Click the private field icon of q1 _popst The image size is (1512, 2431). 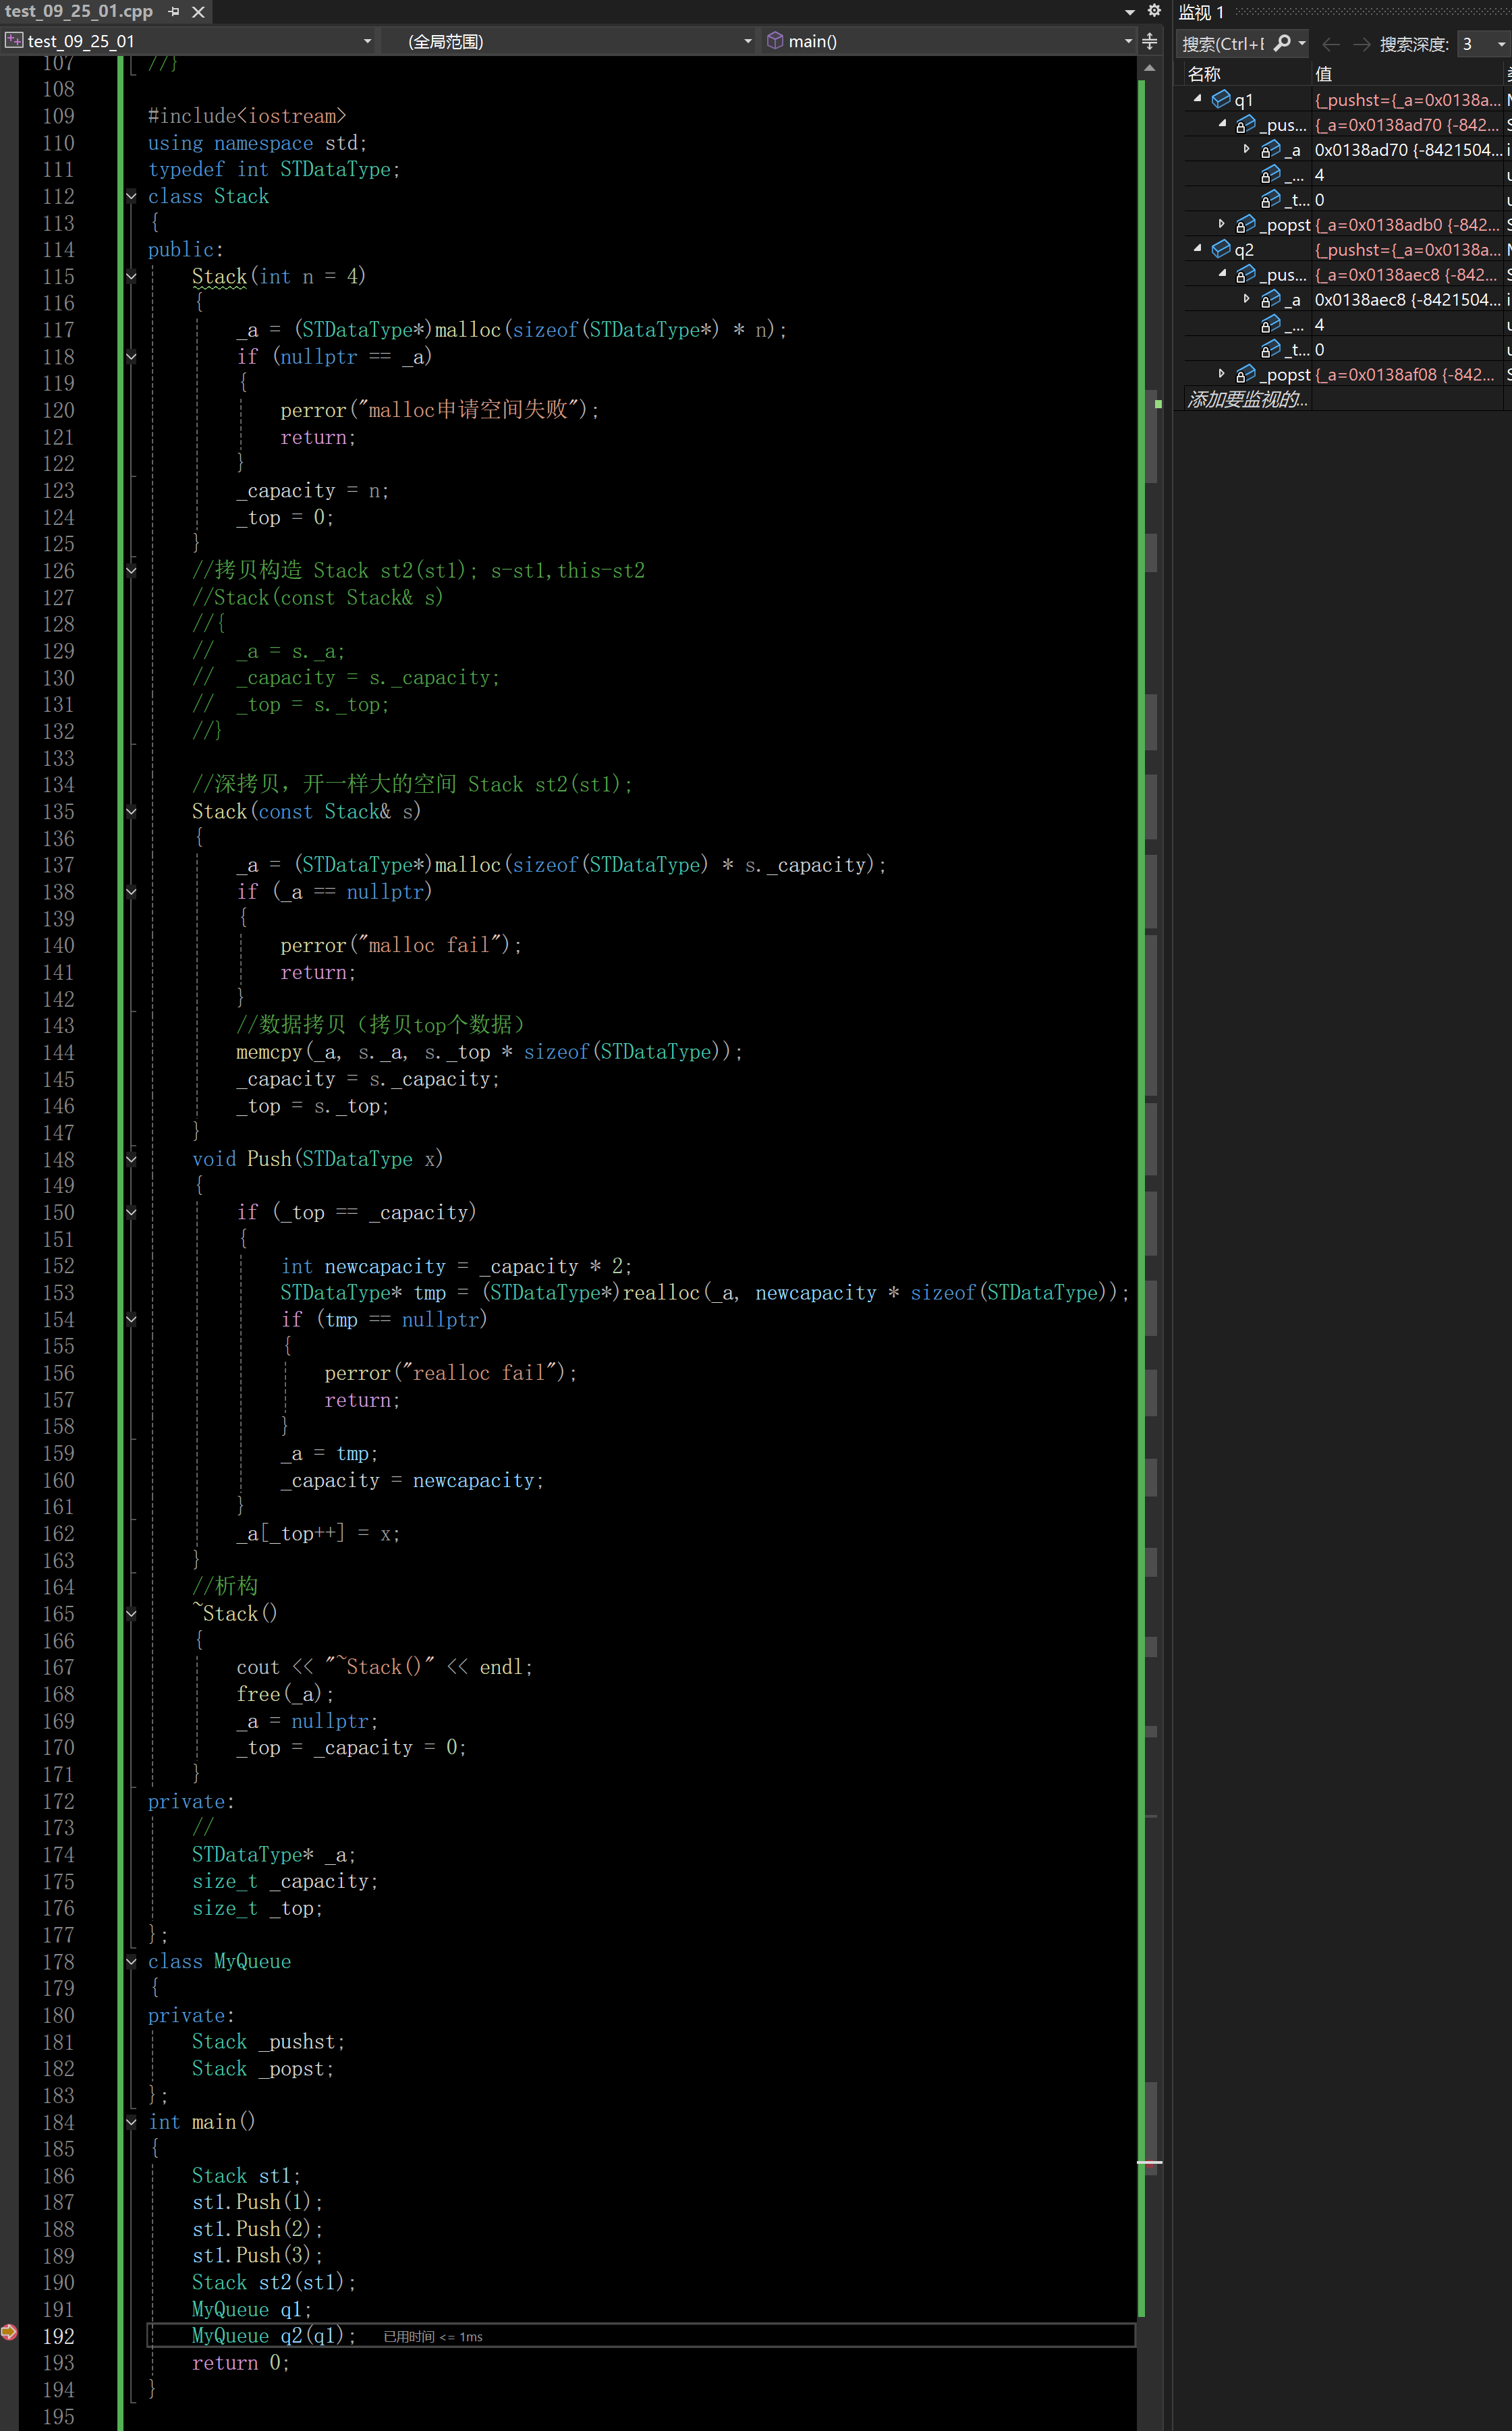tap(1246, 224)
